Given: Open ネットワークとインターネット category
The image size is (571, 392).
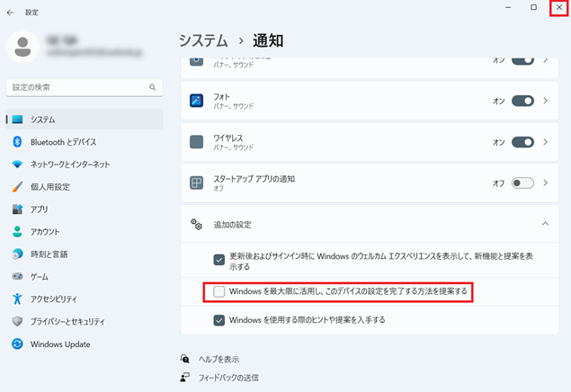Looking at the screenshot, I should click(x=85, y=165).
